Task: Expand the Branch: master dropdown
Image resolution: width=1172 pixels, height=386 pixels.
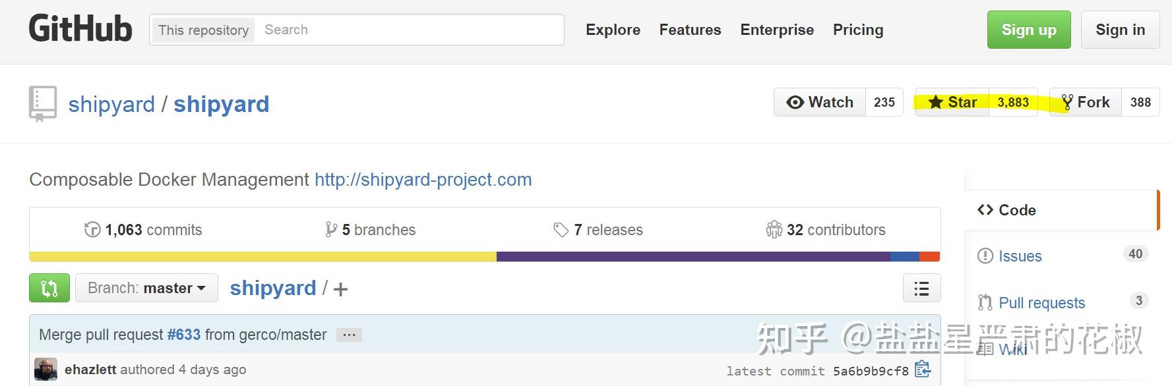Action: (x=146, y=289)
